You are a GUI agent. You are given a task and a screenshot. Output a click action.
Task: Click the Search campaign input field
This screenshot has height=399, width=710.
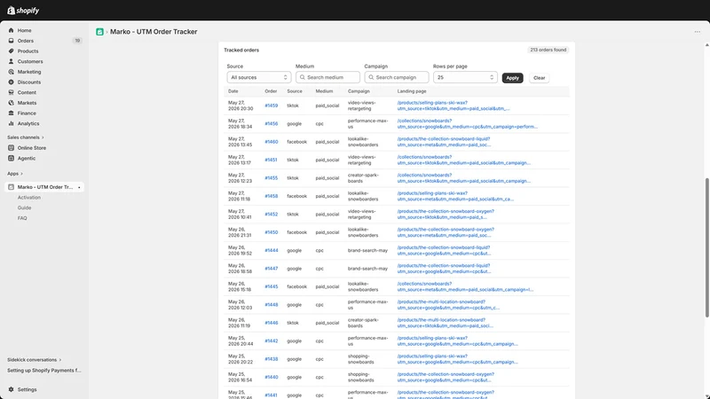point(397,77)
